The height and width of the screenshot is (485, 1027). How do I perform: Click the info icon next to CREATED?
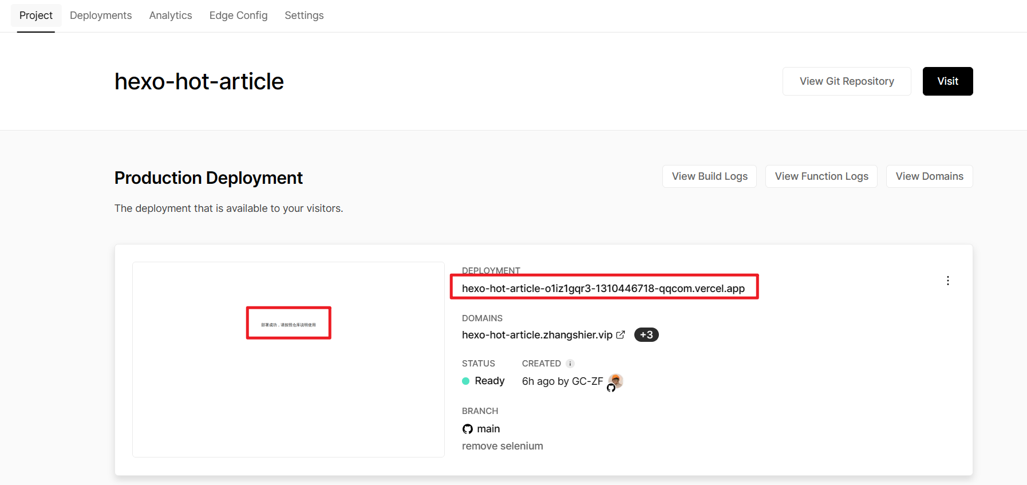point(570,364)
